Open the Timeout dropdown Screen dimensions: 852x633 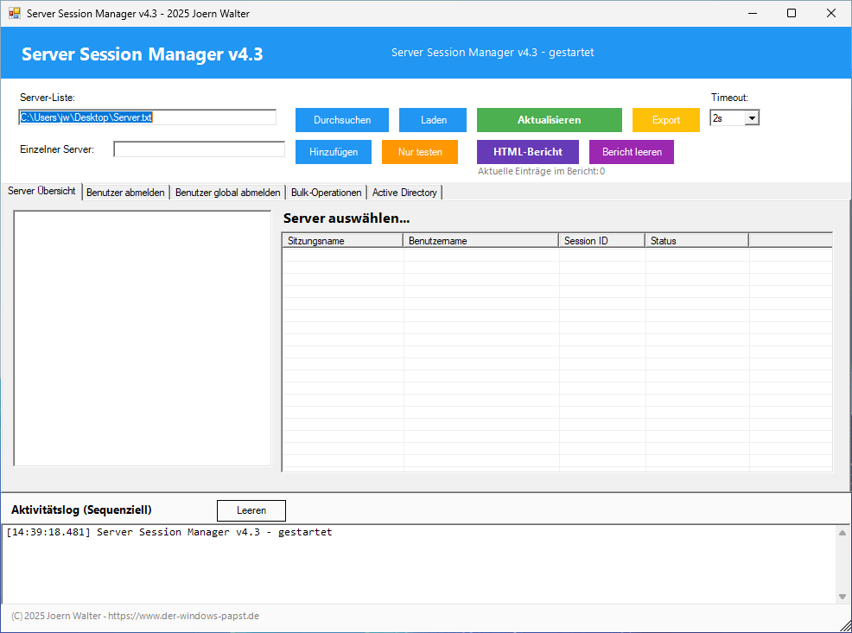point(750,117)
